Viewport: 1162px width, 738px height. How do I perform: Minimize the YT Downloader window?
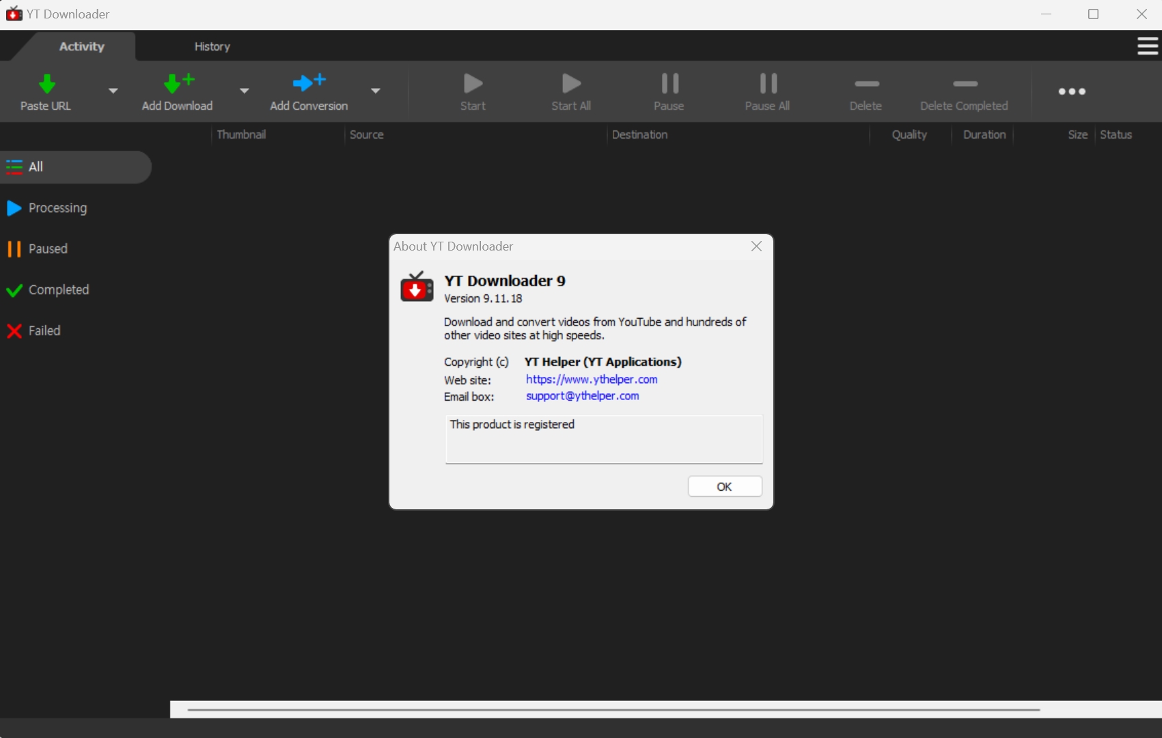(1046, 14)
